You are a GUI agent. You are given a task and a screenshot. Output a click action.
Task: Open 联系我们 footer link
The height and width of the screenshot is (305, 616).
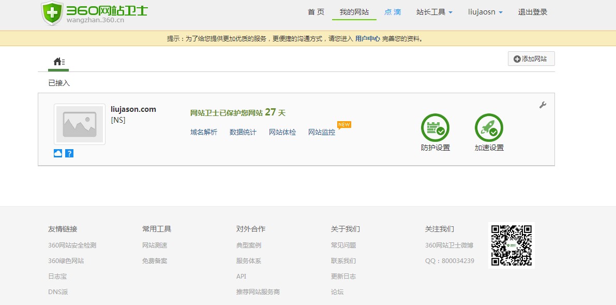click(343, 261)
